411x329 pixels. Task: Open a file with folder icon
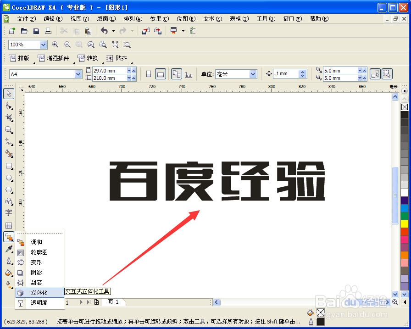click(x=24, y=31)
